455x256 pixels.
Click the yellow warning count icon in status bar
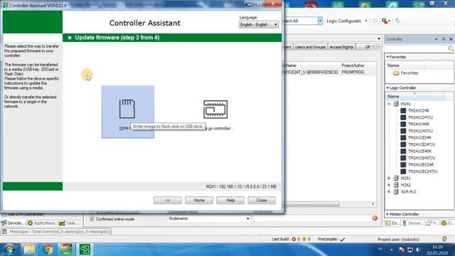coord(304,239)
